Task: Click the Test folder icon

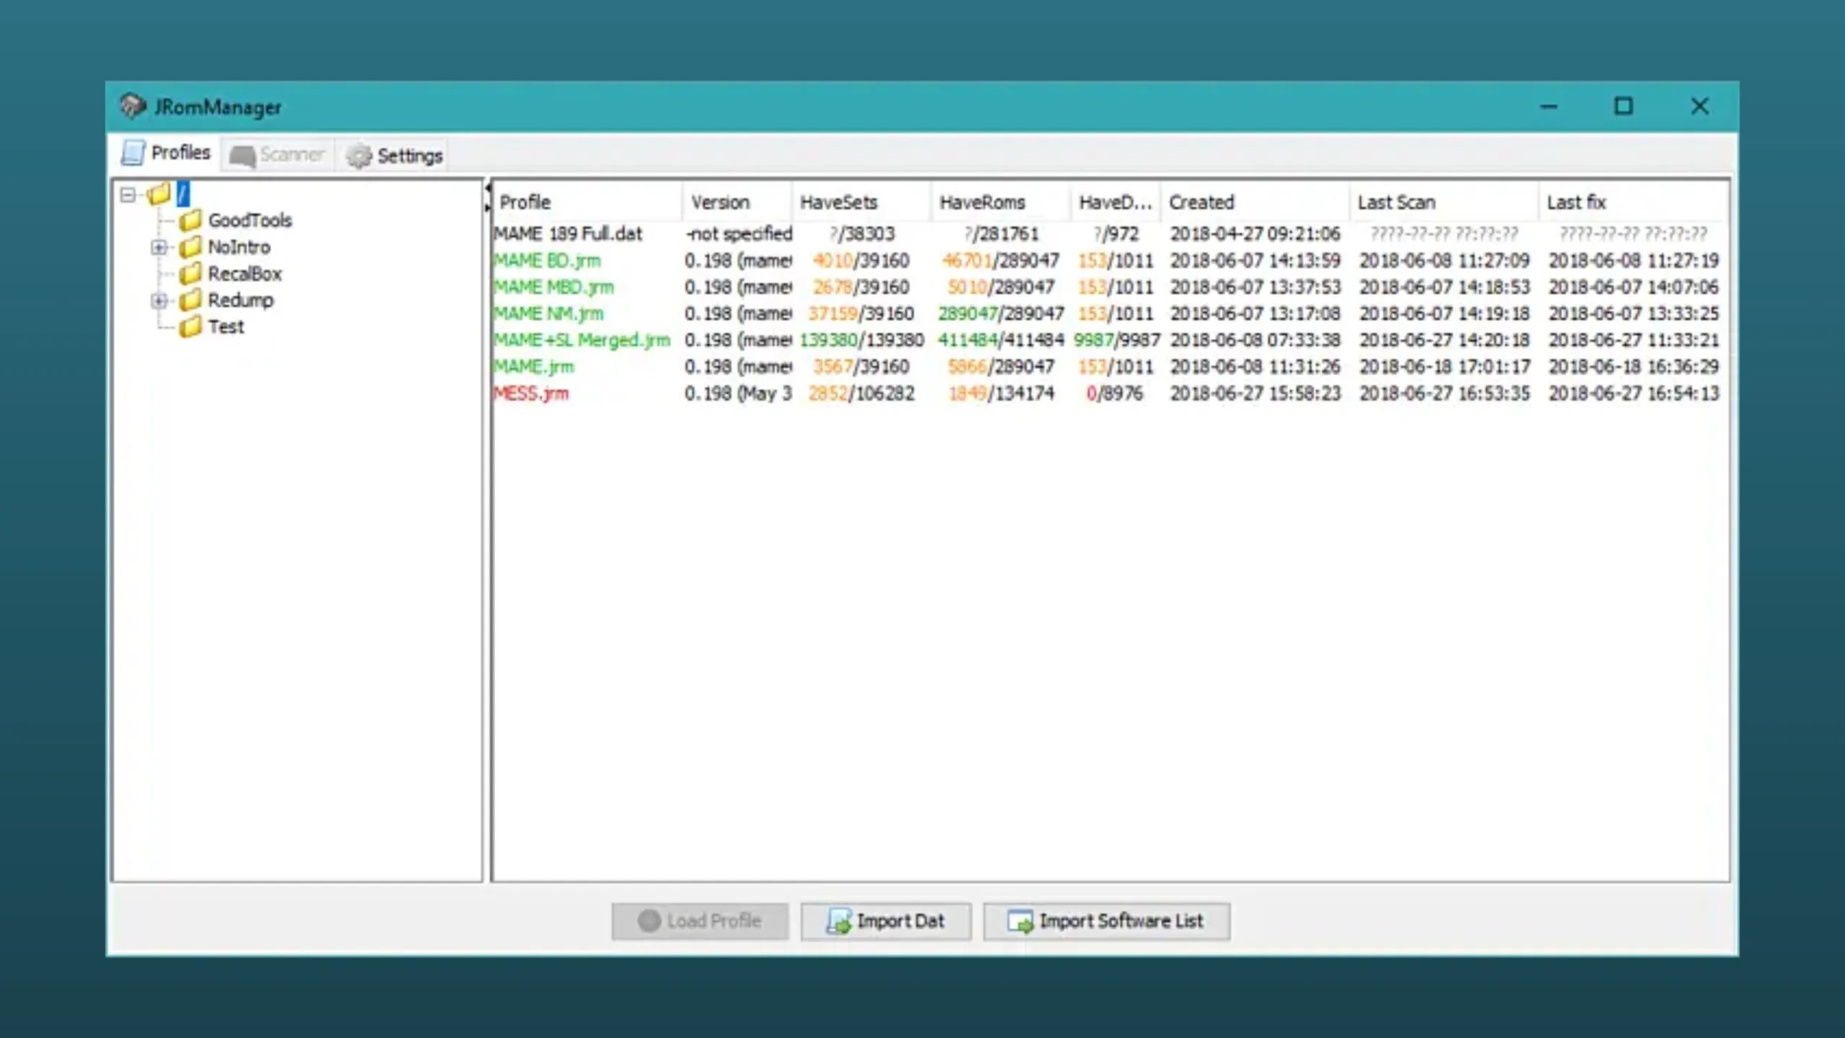Action: [190, 327]
